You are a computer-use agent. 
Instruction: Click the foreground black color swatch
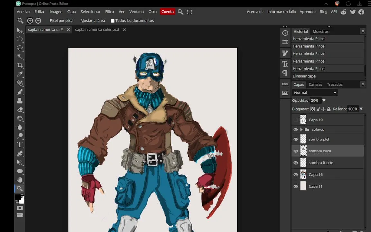pos(18,197)
